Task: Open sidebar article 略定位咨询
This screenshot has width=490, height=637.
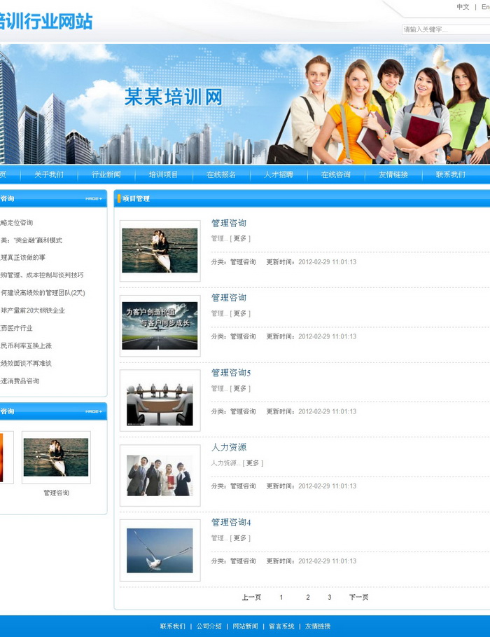Action: coord(16,223)
